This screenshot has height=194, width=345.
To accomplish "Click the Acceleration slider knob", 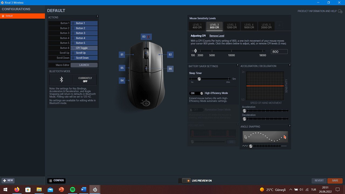I will 244,111.
